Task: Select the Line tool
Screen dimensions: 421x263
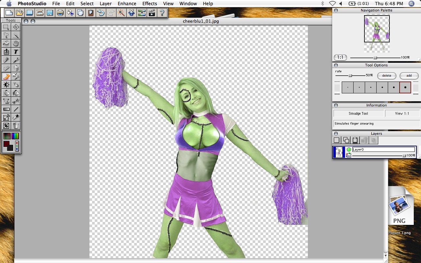Action: (16, 109)
